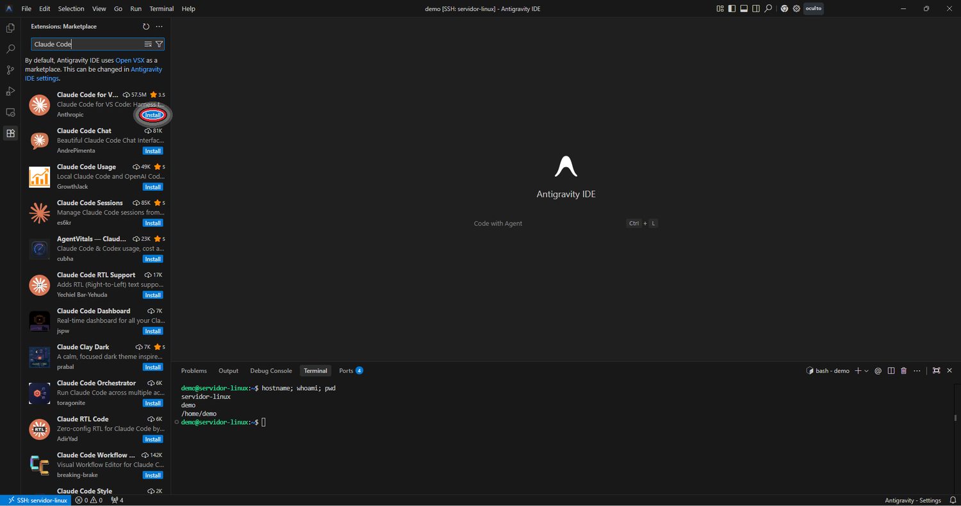
Task: Clear the extensions search results
Action: pyautogui.click(x=148, y=44)
